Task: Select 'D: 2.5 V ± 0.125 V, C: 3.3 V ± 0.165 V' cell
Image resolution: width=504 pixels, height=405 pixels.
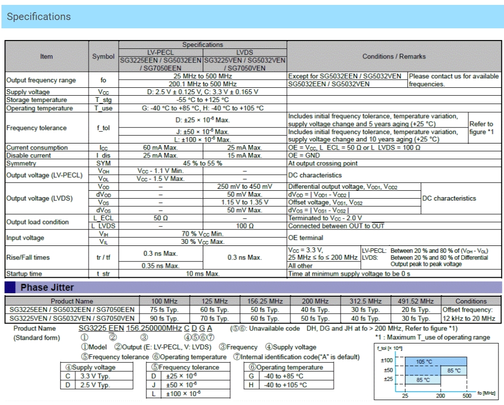Action: pyautogui.click(x=203, y=92)
